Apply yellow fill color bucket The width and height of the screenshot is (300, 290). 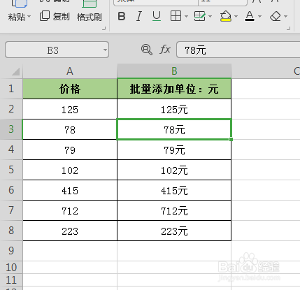click(x=225, y=16)
